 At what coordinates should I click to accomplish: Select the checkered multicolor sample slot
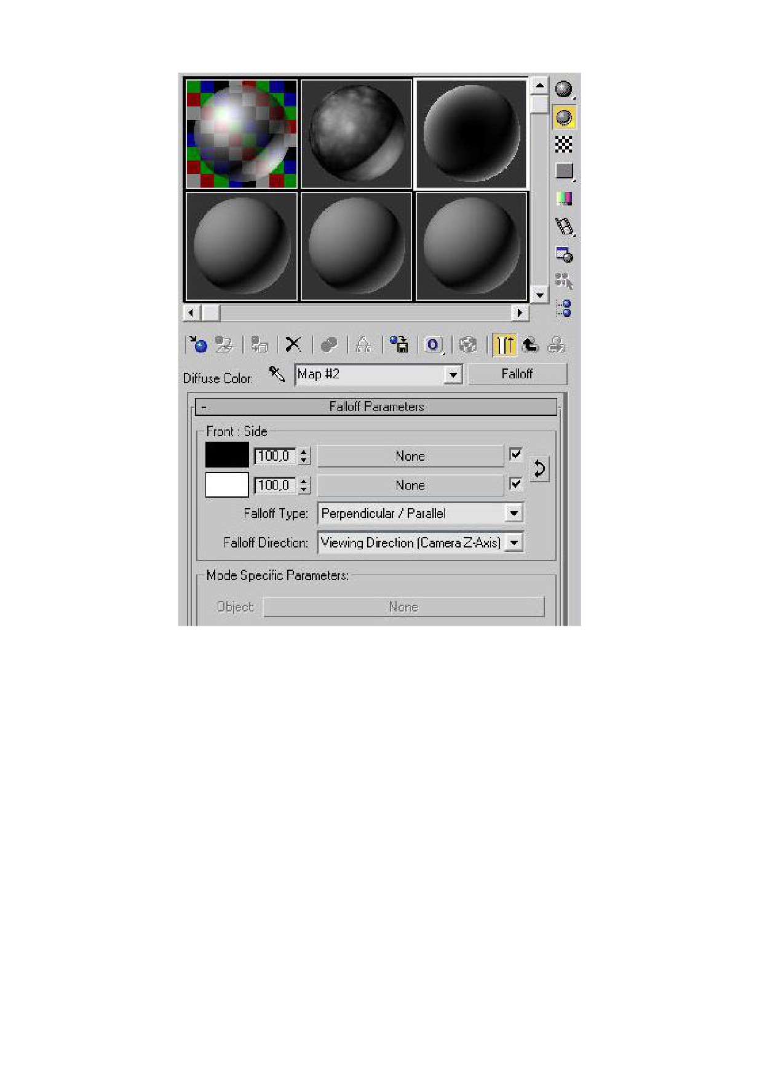(242, 133)
